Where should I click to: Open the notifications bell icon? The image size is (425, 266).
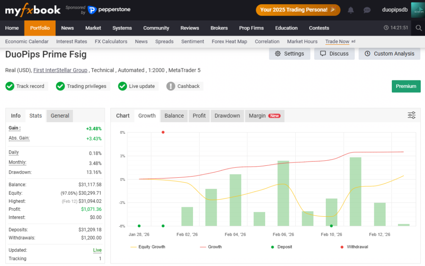pos(350,10)
